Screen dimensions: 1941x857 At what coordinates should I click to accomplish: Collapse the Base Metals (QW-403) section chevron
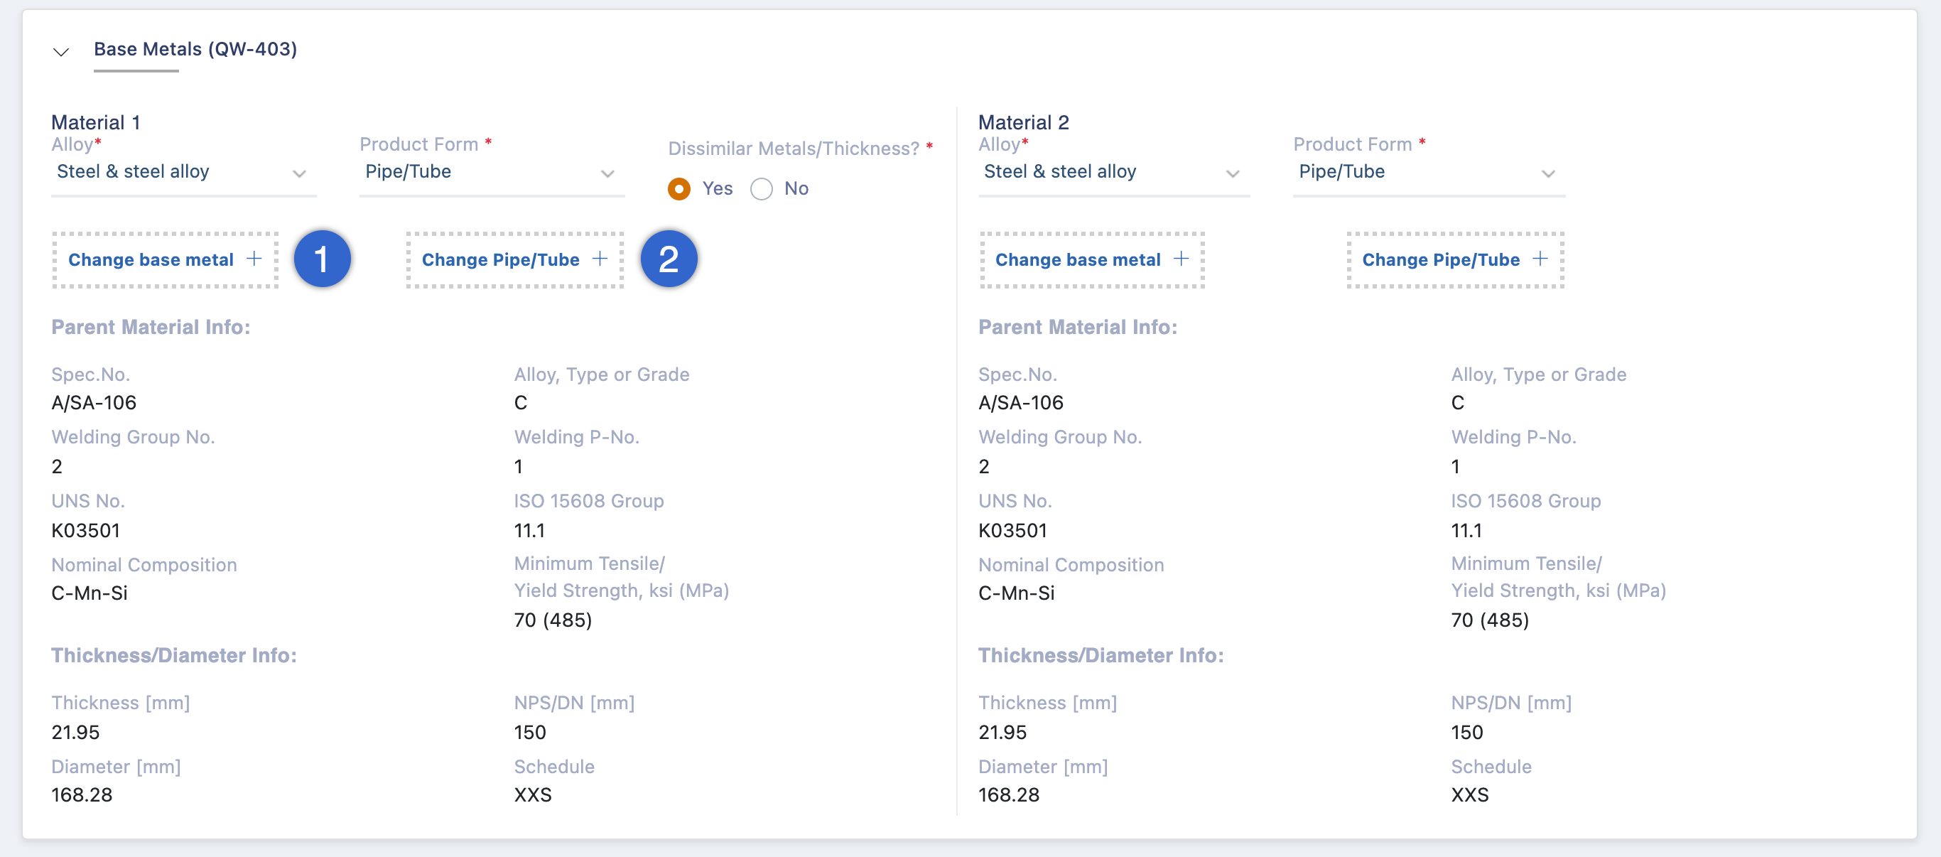coord(61,51)
